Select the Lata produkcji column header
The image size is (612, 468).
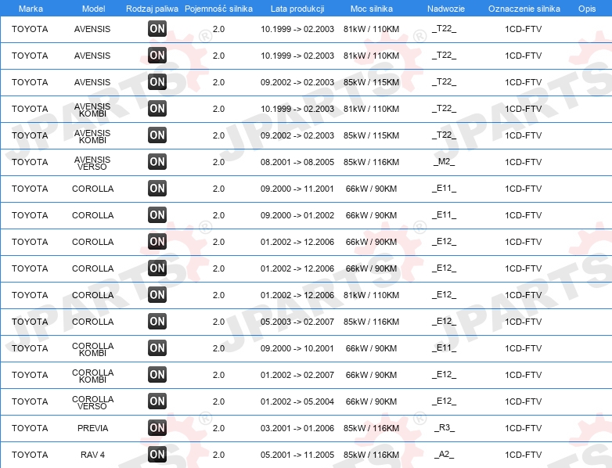point(297,9)
